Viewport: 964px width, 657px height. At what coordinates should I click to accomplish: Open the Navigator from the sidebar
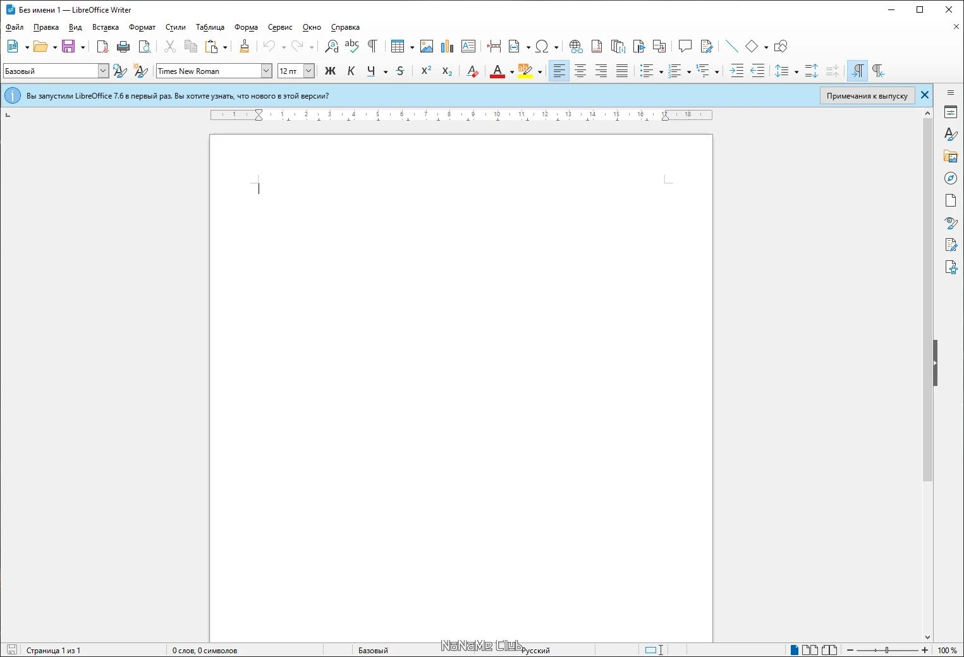click(x=951, y=178)
